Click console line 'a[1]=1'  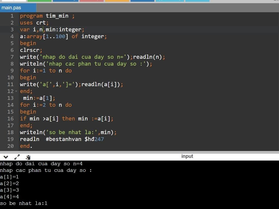pyautogui.click(x=9, y=177)
